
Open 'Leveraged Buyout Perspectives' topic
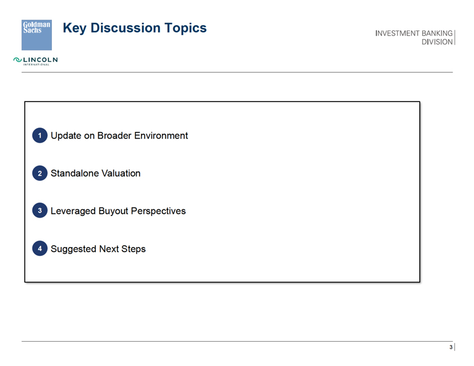118,211
